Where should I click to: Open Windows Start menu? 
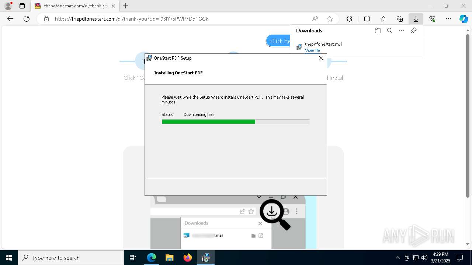click(9, 258)
